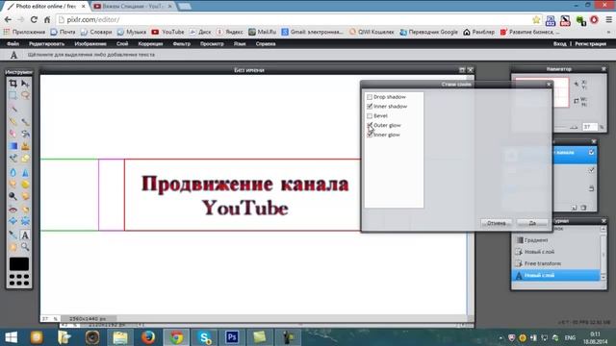Select the Blur drop tool
The image size is (616, 346).
(13, 172)
